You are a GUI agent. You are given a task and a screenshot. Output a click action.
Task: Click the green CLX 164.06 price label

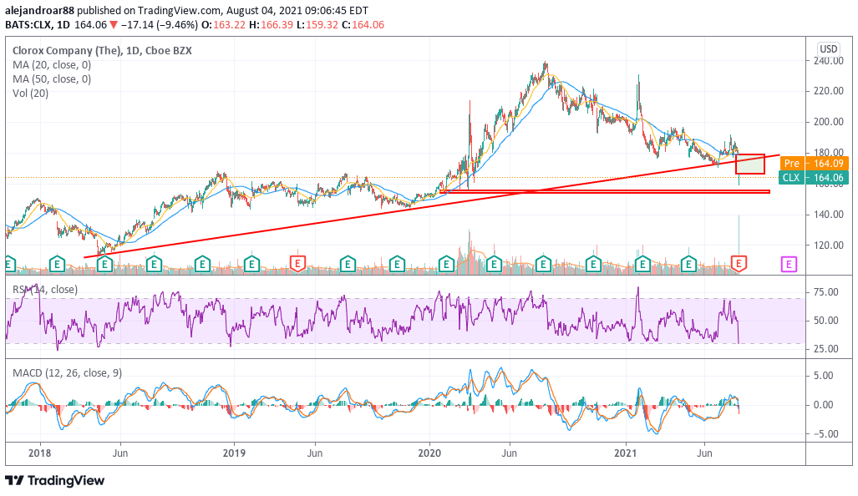814,177
